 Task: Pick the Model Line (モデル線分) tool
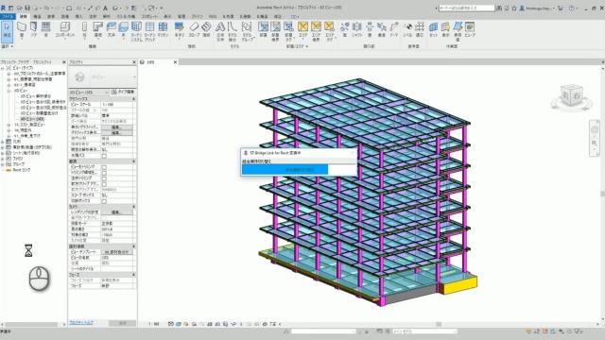[x=233, y=31]
